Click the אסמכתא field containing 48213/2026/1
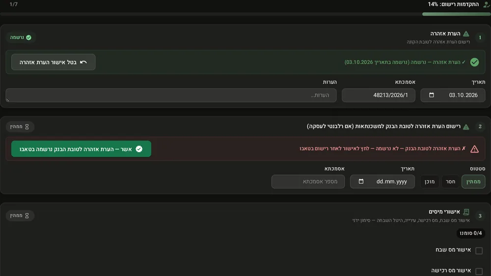The height and width of the screenshot is (276, 491). click(x=379, y=95)
